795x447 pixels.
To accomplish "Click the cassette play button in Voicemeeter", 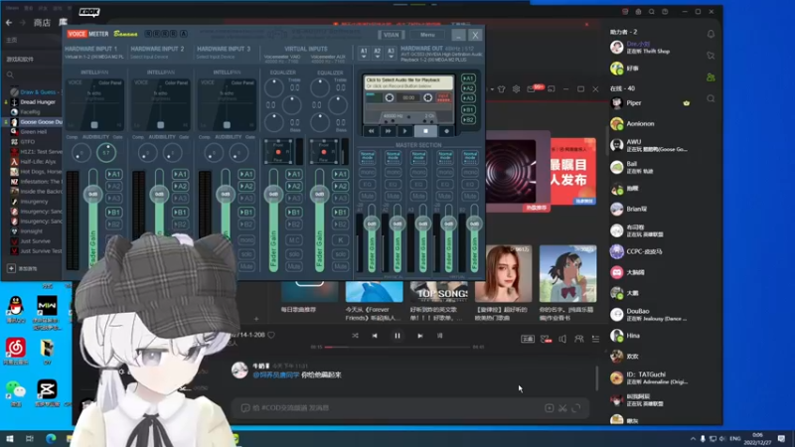I will click(x=404, y=131).
